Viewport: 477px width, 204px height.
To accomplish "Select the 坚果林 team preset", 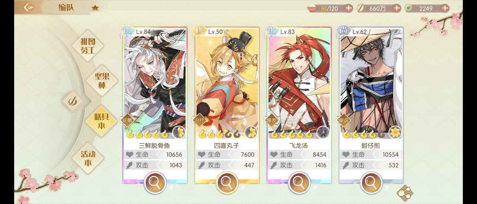I will click(101, 80).
